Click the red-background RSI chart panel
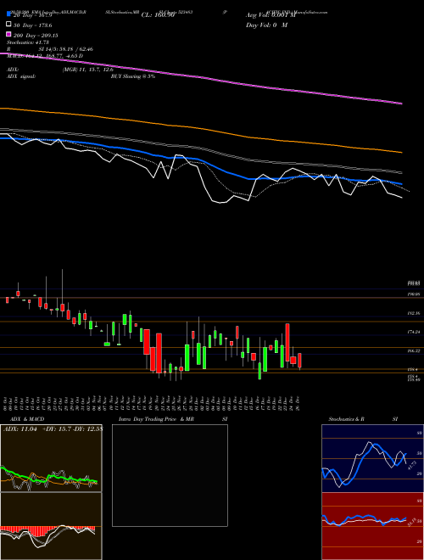 click(372, 526)
